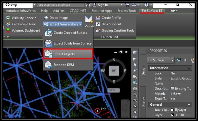
Task: Select Extract Objects menu entry
Action: pos(68,54)
